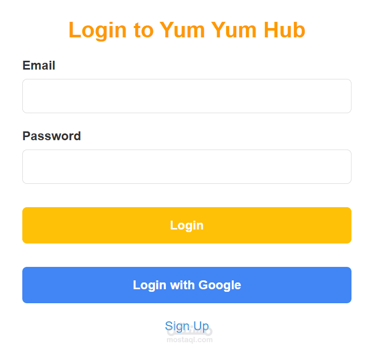Submit the form with the Login button

[x=187, y=225]
